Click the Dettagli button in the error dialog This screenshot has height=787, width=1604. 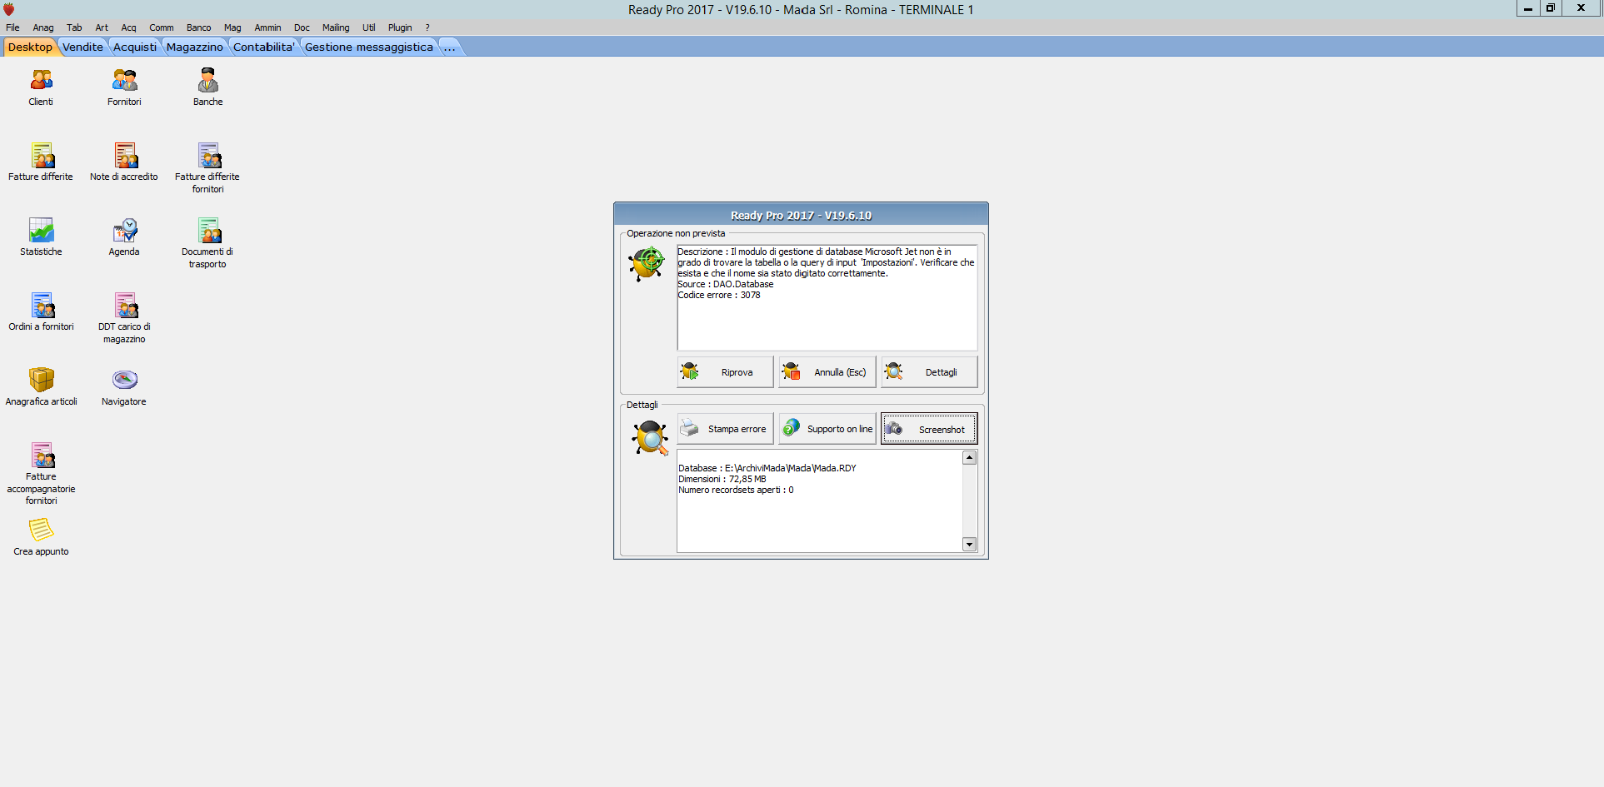point(929,372)
